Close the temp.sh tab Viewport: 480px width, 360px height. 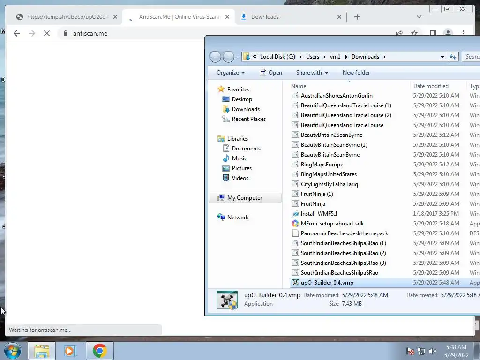[x=115, y=17]
